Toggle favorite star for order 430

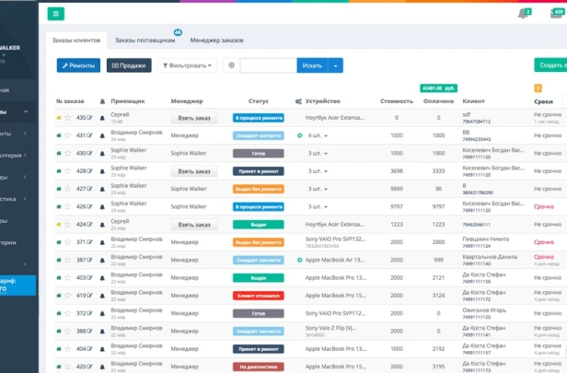67,153
